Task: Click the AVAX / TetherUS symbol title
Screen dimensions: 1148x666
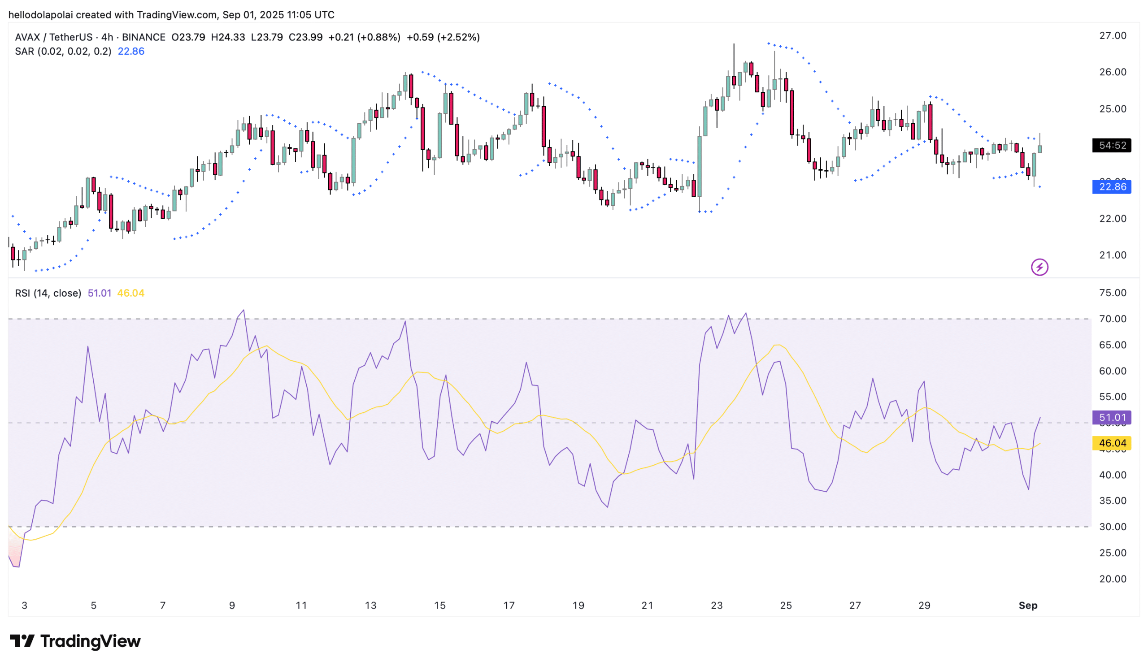Action: pyautogui.click(x=53, y=37)
